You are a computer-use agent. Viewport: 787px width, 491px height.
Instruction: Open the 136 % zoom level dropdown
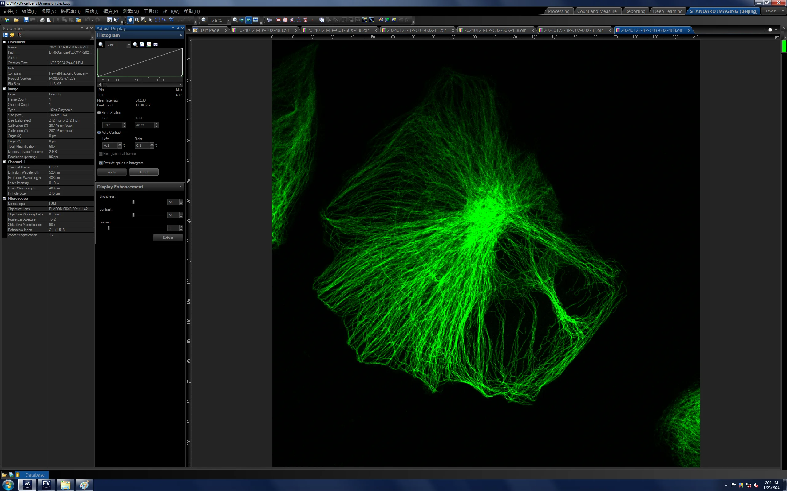(x=229, y=20)
